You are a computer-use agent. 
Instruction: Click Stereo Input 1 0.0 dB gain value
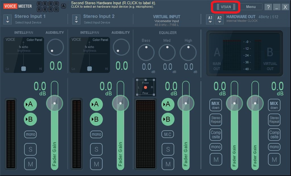click(40, 89)
